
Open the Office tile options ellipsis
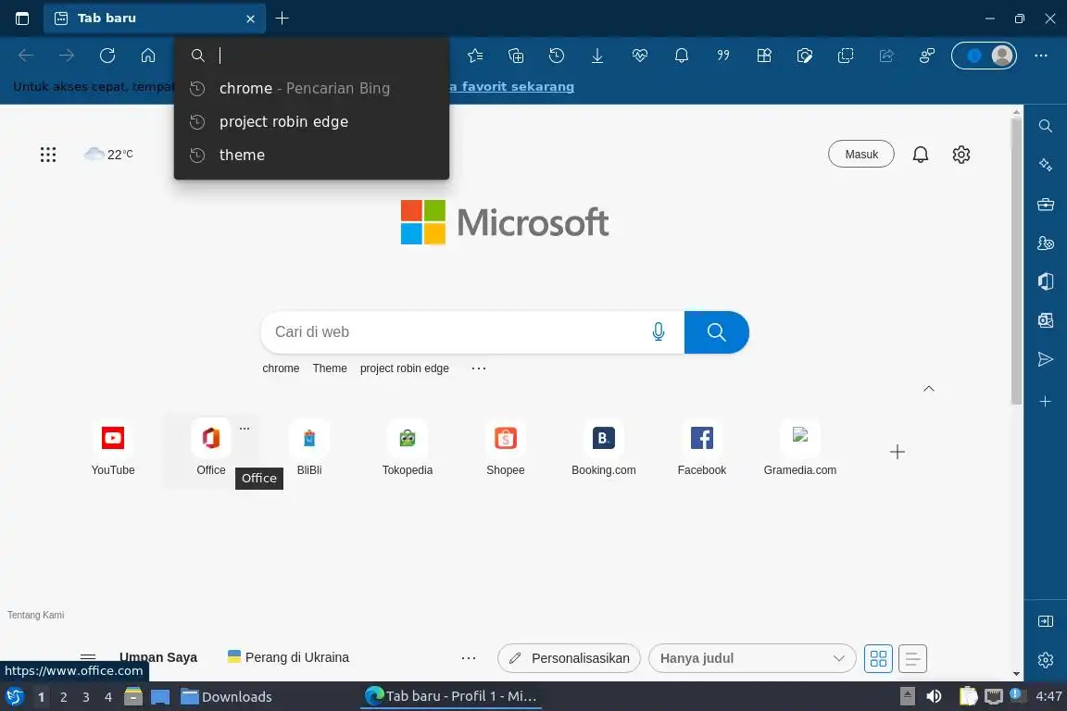coord(245,429)
